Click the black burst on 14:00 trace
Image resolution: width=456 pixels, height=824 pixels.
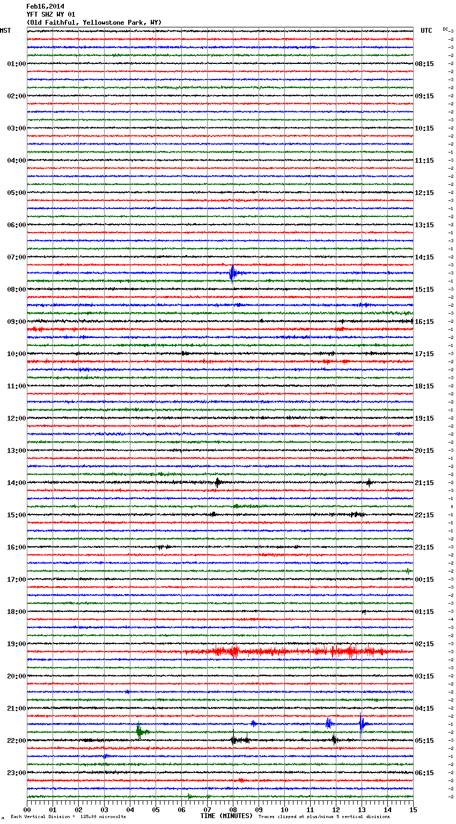tap(218, 482)
